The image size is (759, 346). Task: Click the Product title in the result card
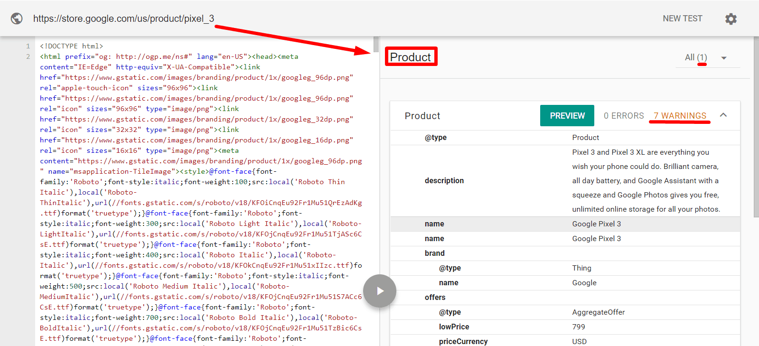pos(422,116)
